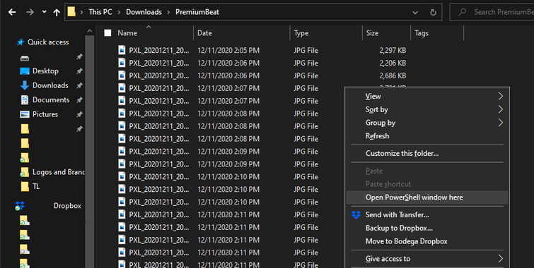Open Quick access in the navigation pane

click(48, 42)
